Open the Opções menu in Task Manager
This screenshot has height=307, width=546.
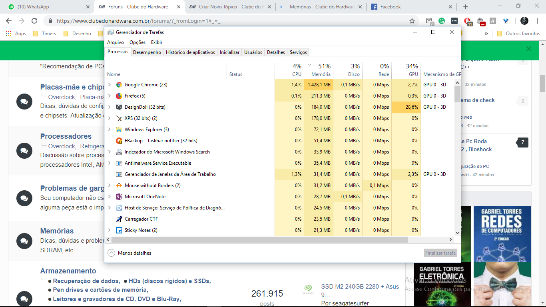[x=137, y=42]
